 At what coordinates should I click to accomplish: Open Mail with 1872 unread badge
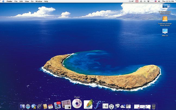[x=57, y=105]
